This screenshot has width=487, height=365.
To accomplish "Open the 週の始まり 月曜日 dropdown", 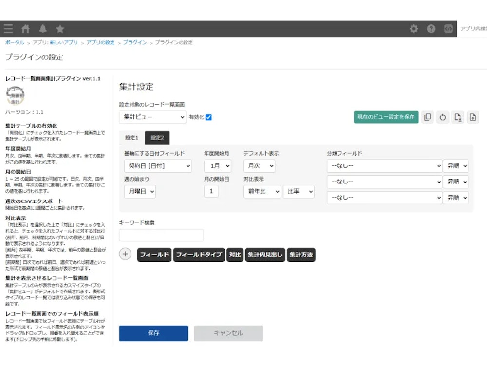I will (x=140, y=191).
